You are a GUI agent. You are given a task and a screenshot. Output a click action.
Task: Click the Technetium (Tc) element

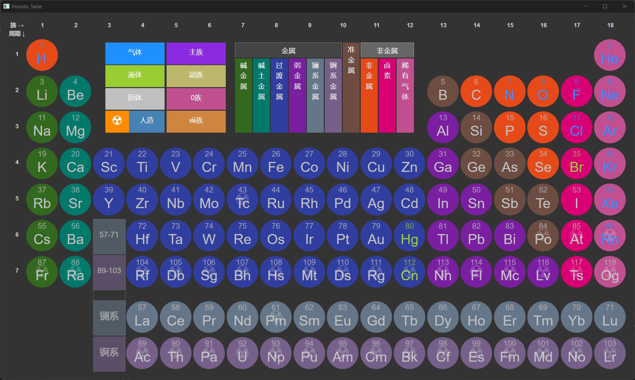[x=242, y=200]
